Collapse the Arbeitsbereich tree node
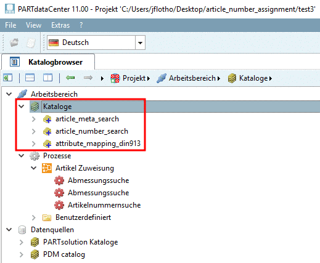Viewport: 320px width, 263px height. click(9, 94)
